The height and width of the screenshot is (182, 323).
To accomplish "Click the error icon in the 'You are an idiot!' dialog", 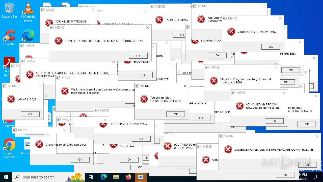I will click(x=144, y=99).
